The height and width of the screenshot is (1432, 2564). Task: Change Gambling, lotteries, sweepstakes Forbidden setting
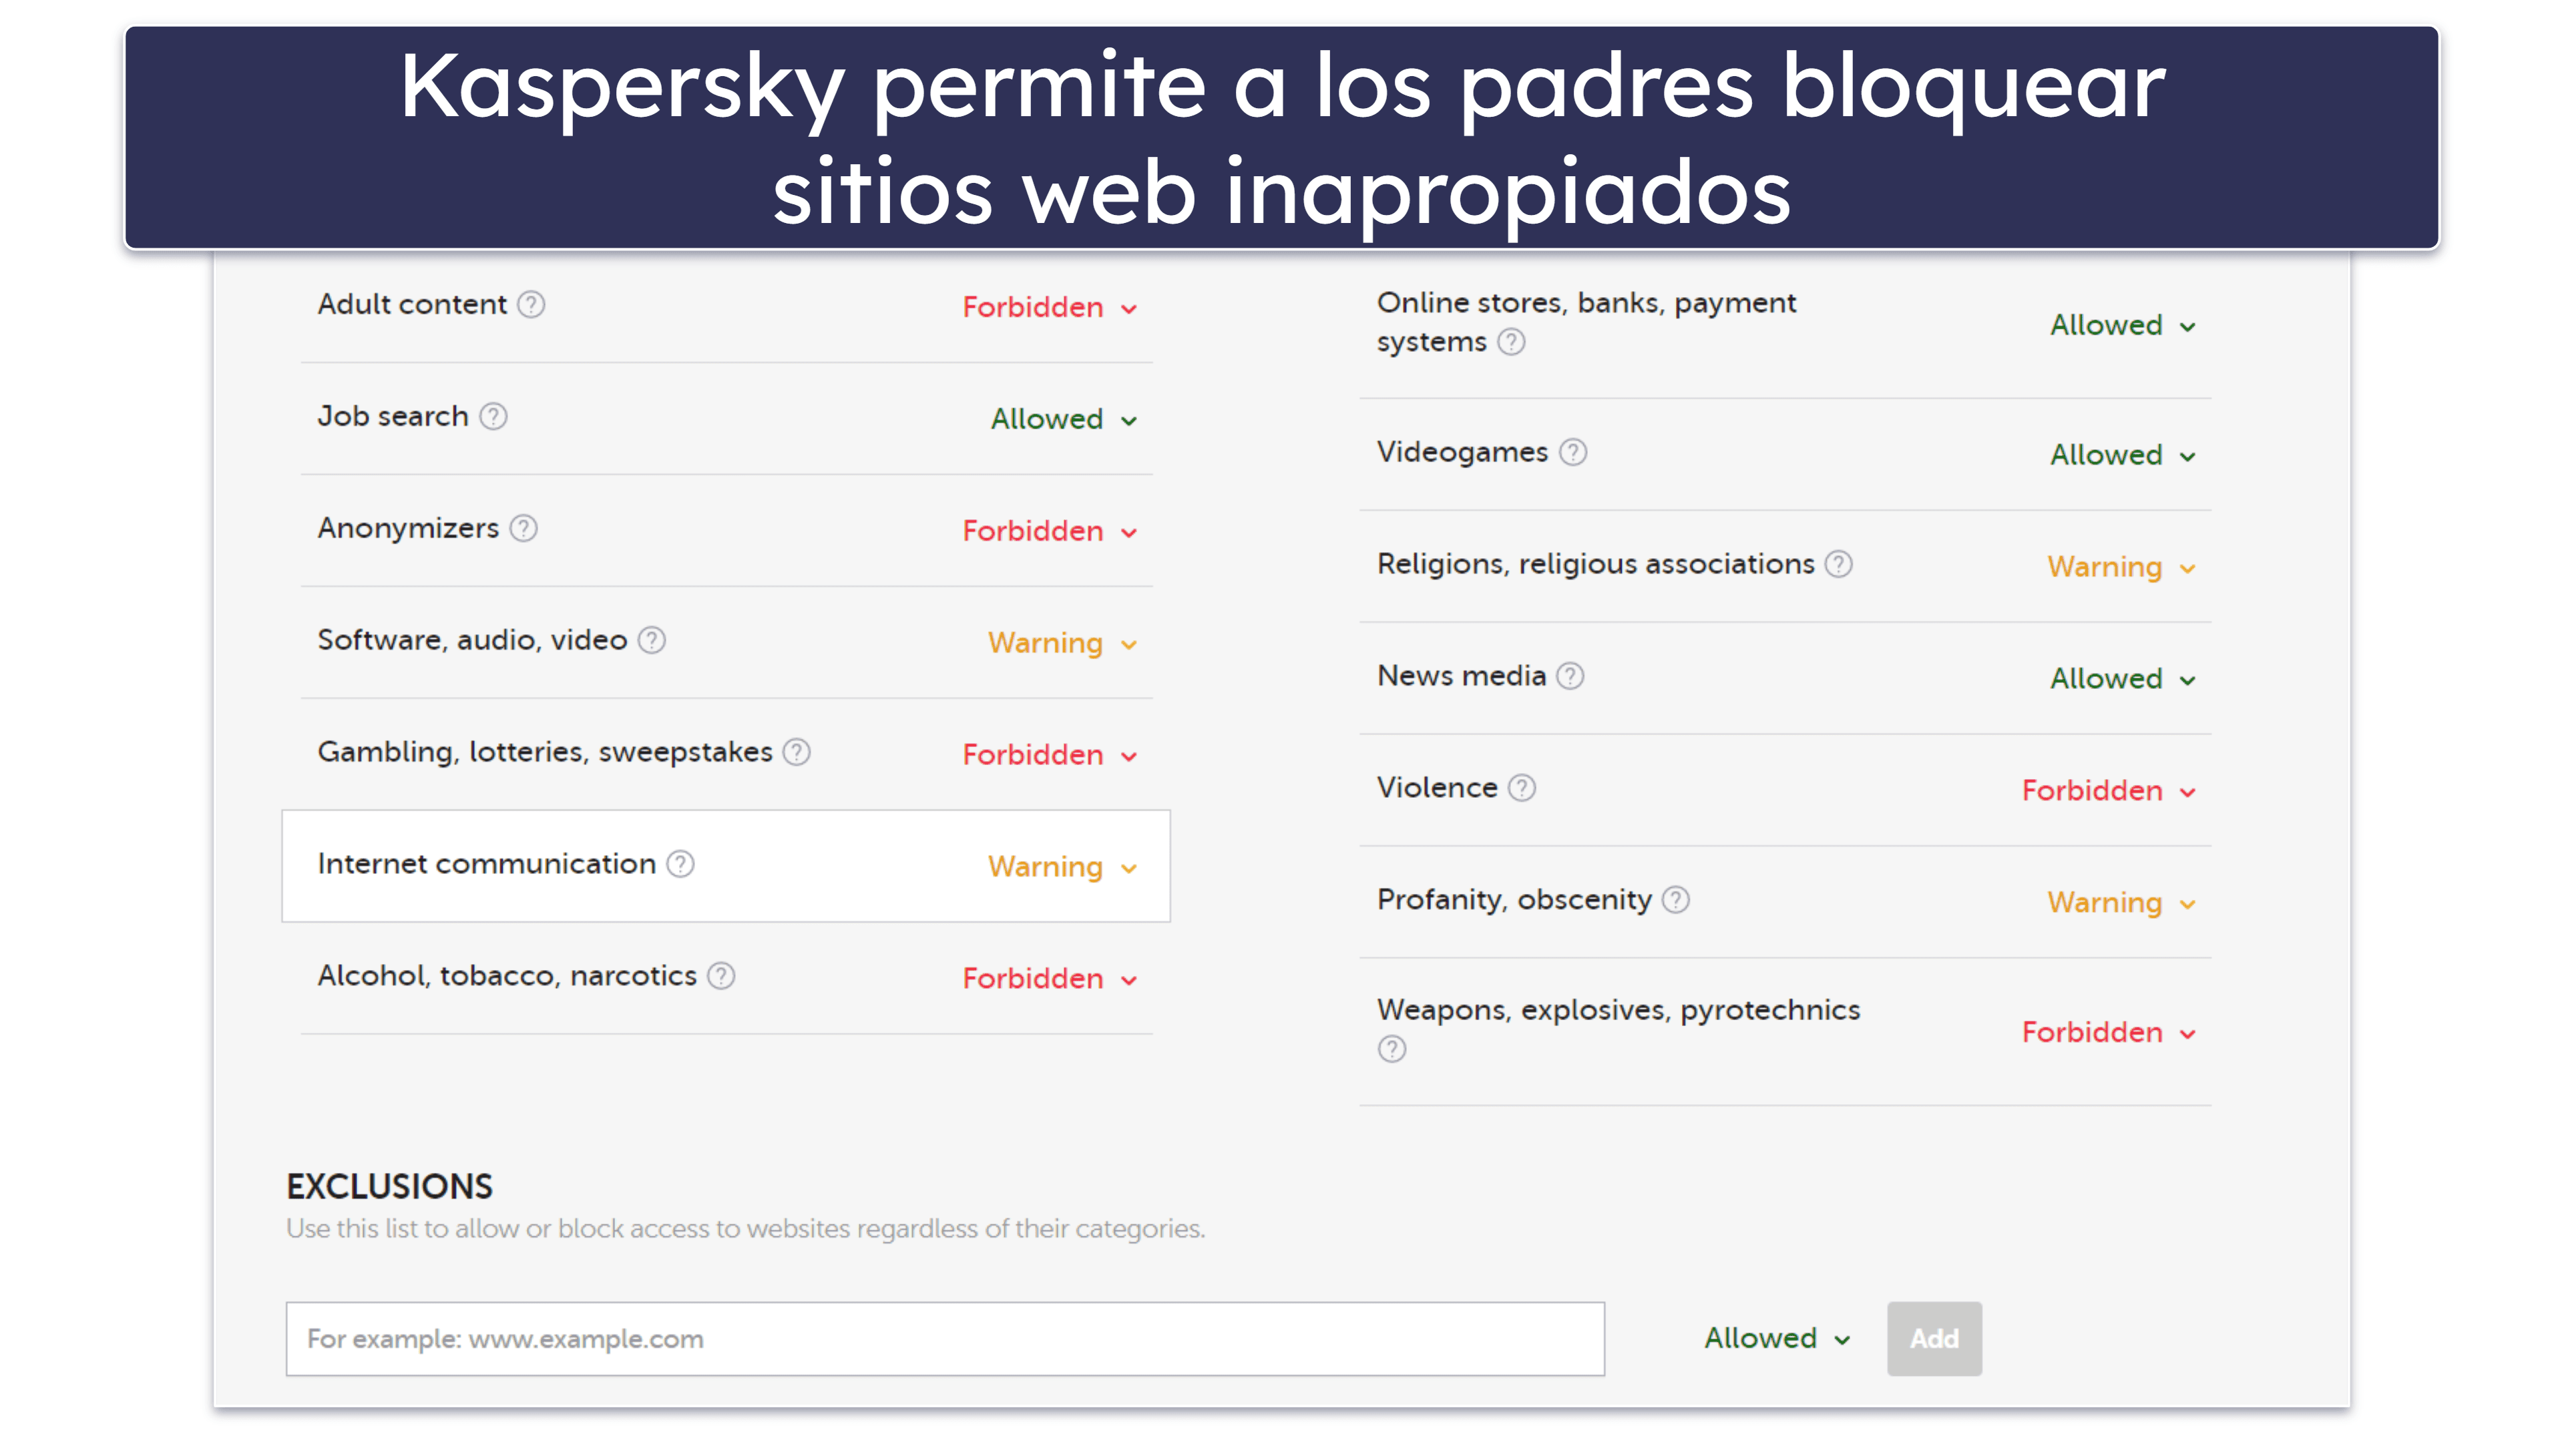click(1049, 755)
